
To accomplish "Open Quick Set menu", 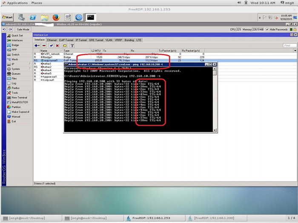I will point(17,35).
